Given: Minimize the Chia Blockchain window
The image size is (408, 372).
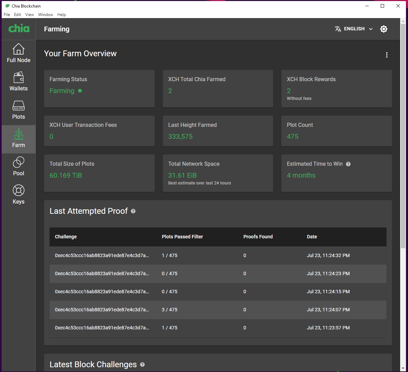Looking at the screenshot, I should point(367,6).
